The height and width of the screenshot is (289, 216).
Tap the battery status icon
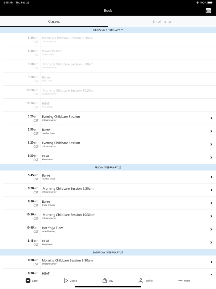coord(210,2)
